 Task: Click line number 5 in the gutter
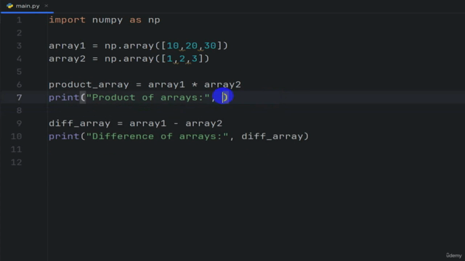[x=20, y=72]
